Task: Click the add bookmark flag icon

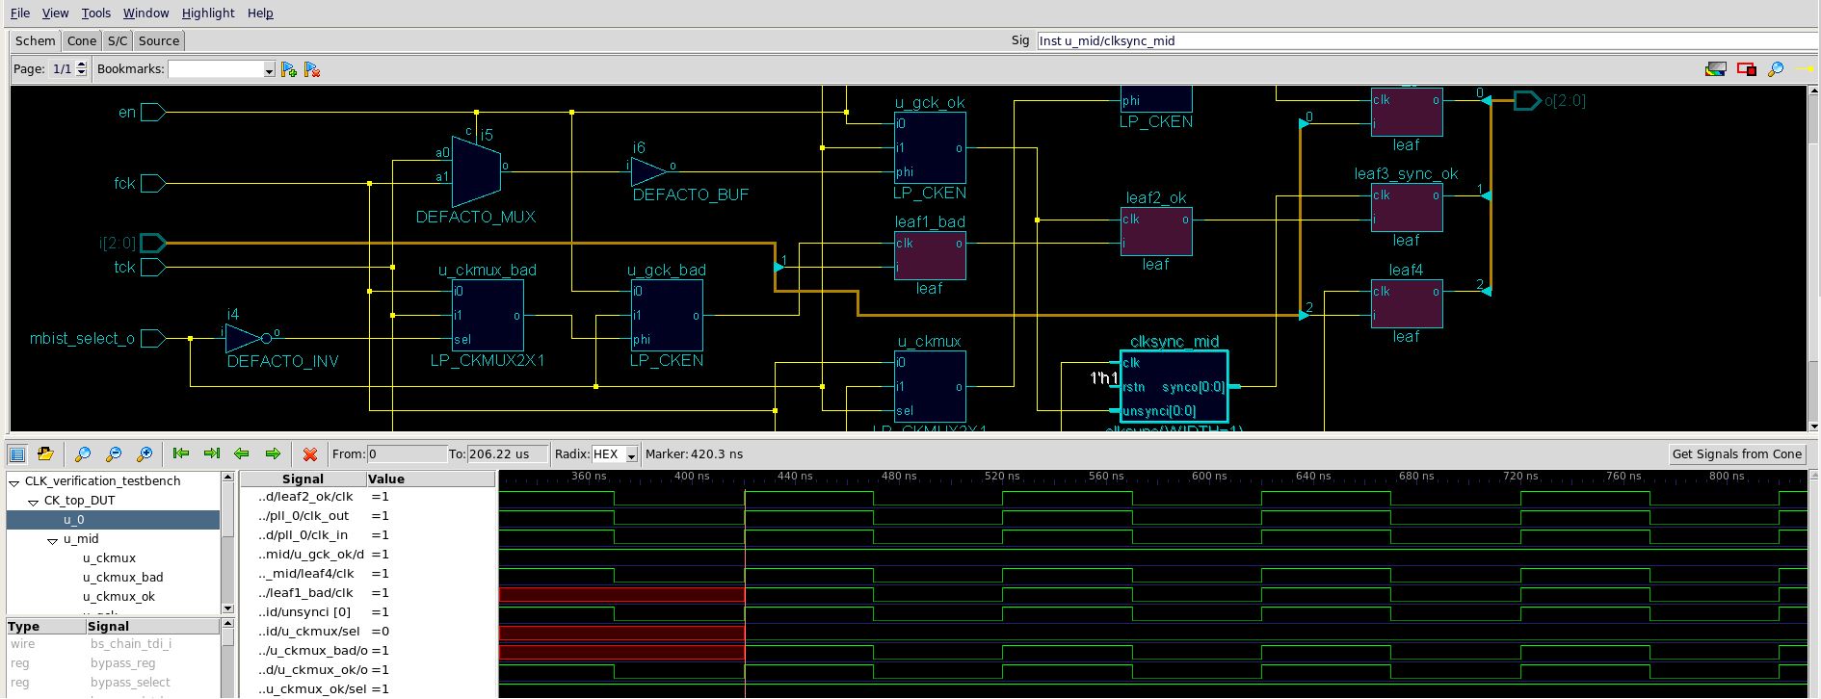Action: pos(288,69)
